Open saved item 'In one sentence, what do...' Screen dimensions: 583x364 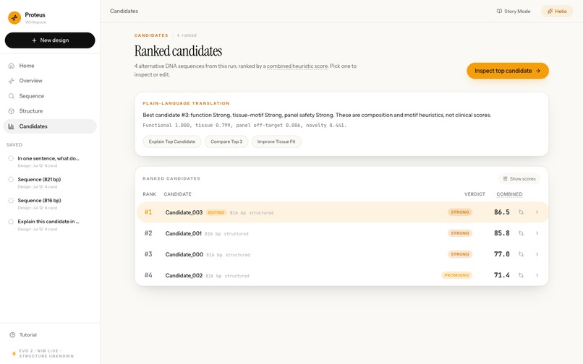(50, 162)
